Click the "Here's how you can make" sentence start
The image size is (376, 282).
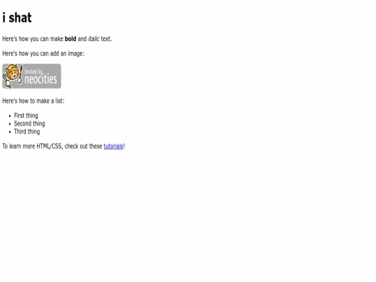33,39
